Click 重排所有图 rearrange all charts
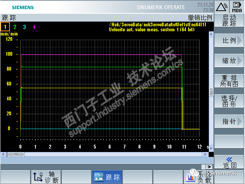 coord(229,81)
